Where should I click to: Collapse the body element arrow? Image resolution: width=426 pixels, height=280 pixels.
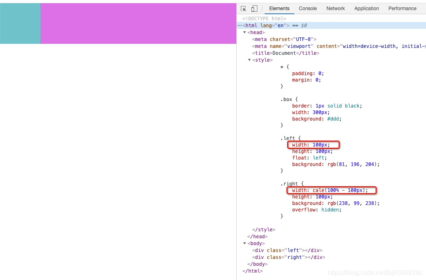coord(244,243)
